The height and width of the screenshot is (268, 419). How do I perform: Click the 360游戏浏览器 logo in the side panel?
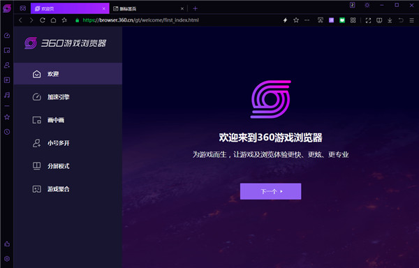(x=66, y=43)
